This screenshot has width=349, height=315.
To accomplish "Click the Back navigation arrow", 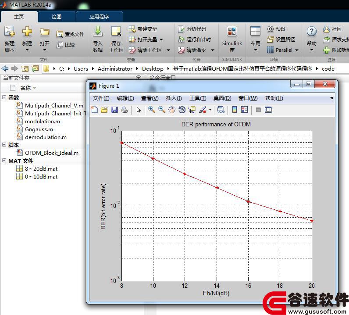I will 5,68.
